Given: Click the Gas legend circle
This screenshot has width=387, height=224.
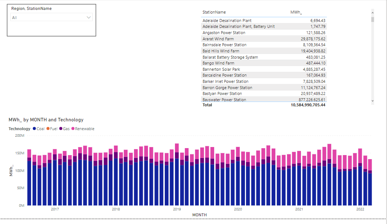Looking at the screenshot, I should click(61, 129).
